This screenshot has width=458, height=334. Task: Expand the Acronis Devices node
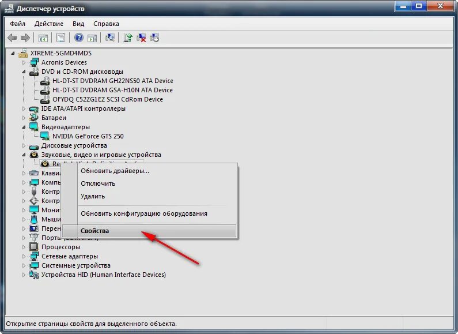[24, 62]
